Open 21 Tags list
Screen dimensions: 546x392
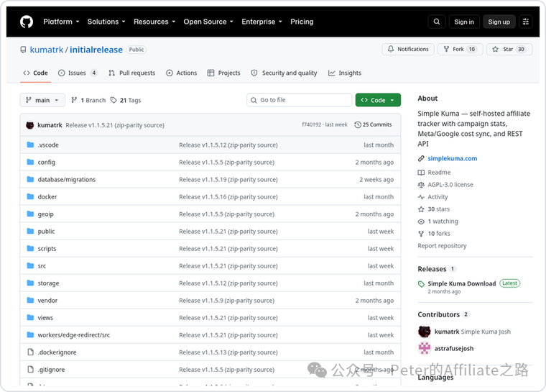coord(126,100)
